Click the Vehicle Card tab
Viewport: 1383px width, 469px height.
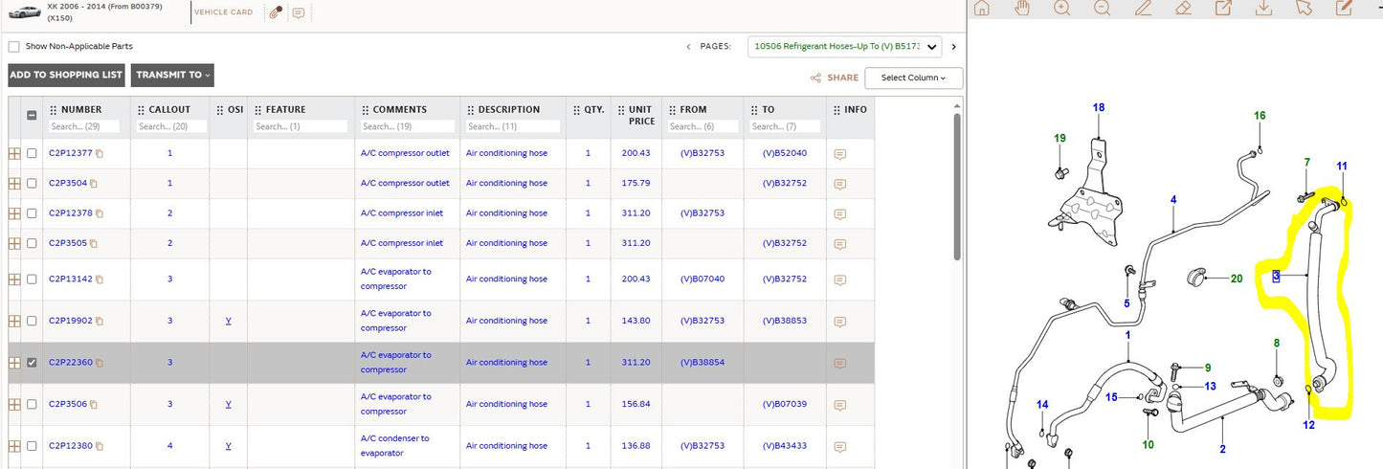pos(223,12)
